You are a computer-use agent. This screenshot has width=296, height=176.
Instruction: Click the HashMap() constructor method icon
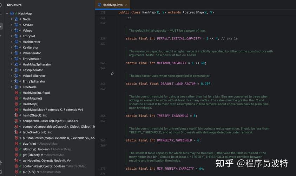point(17,104)
